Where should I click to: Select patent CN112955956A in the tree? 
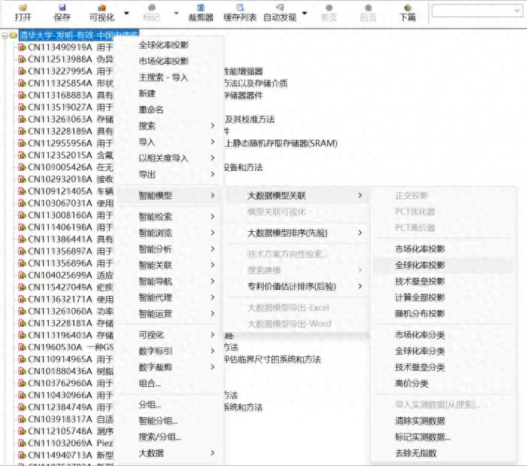(59, 143)
